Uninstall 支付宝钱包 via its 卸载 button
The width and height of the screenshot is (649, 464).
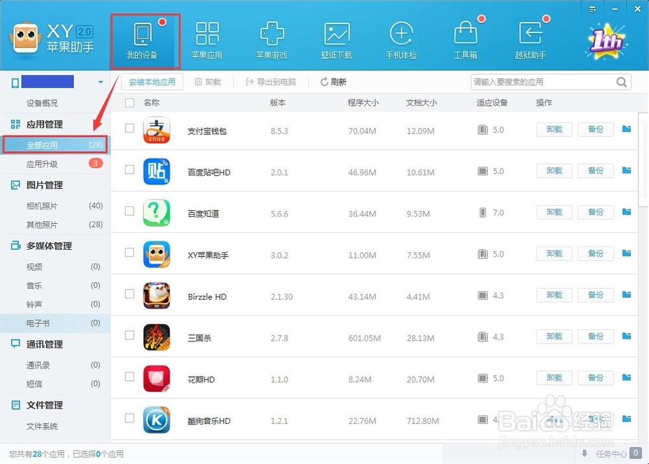pos(554,129)
